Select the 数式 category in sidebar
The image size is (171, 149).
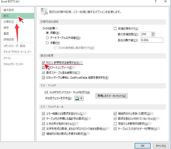(17, 16)
